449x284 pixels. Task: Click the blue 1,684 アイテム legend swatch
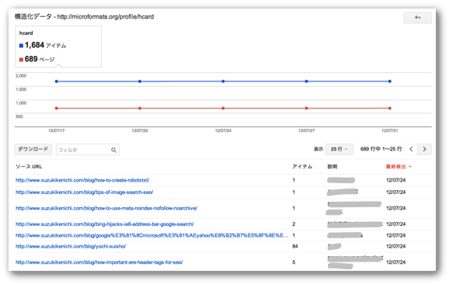[21, 46]
